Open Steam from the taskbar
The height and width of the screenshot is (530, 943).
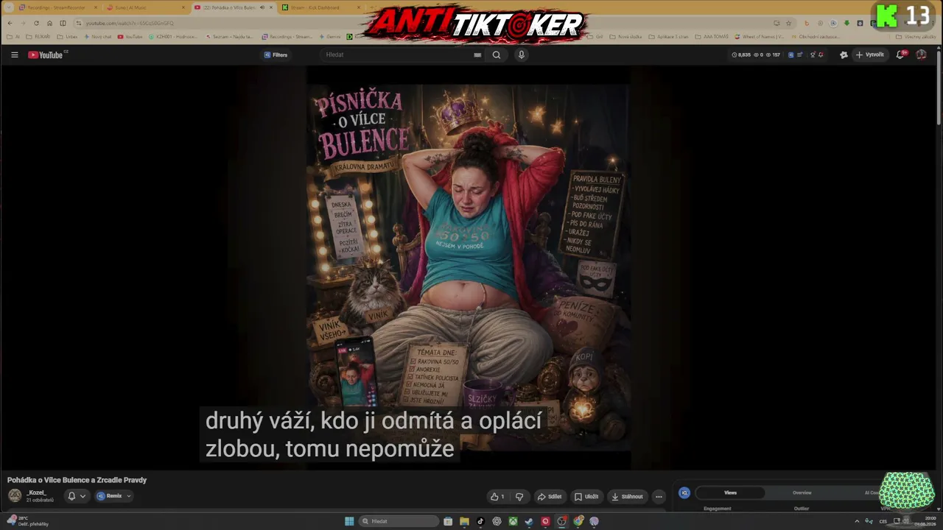(x=529, y=521)
